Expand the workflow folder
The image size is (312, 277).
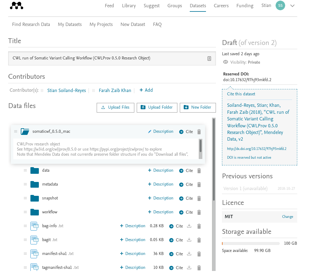pyautogui.click(x=34, y=212)
